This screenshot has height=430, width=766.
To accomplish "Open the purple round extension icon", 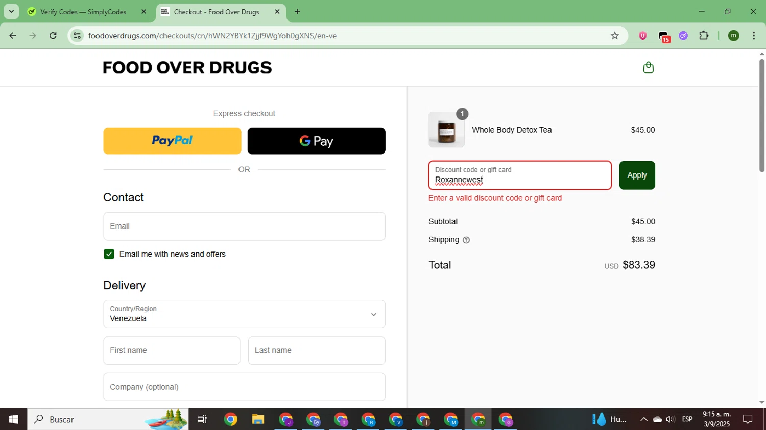I will point(683,36).
